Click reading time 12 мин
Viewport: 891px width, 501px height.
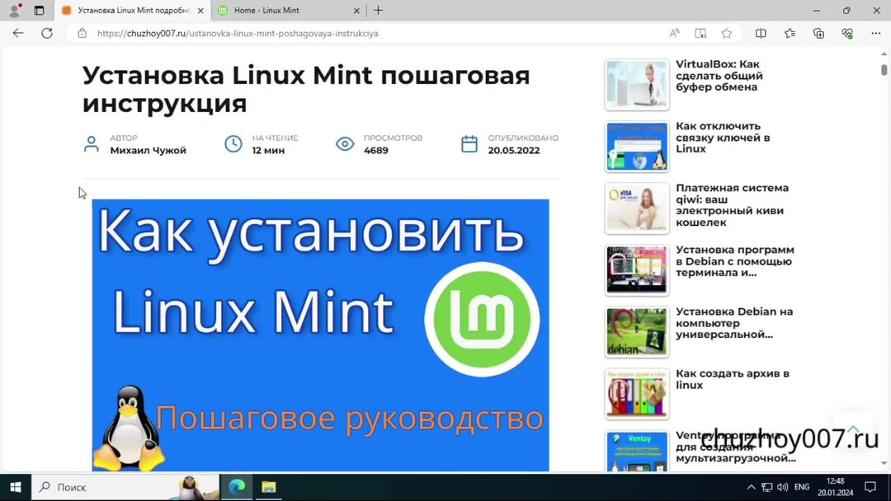[x=268, y=150]
